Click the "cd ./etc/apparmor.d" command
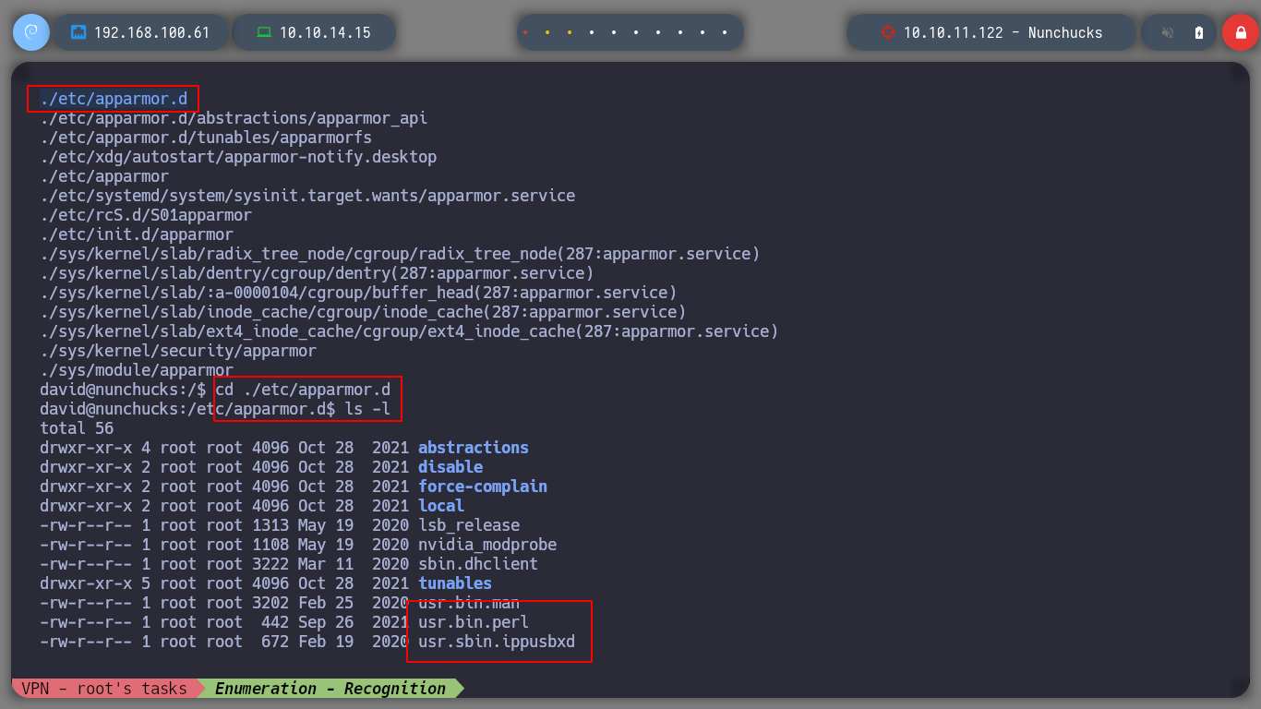Image resolution: width=1261 pixels, height=709 pixels. (x=303, y=390)
